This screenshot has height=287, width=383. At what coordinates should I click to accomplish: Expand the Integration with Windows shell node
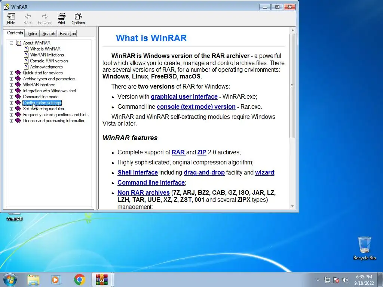coord(11,91)
